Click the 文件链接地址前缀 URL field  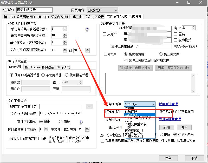point(61,113)
